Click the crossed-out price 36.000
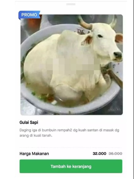 pos(115,154)
